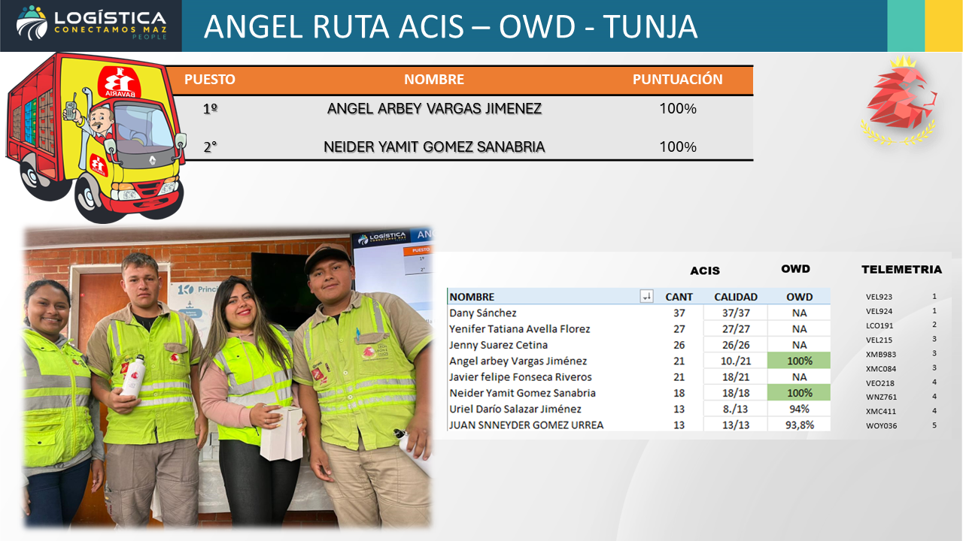Click telemetry plate VEL923 entry

click(x=879, y=298)
